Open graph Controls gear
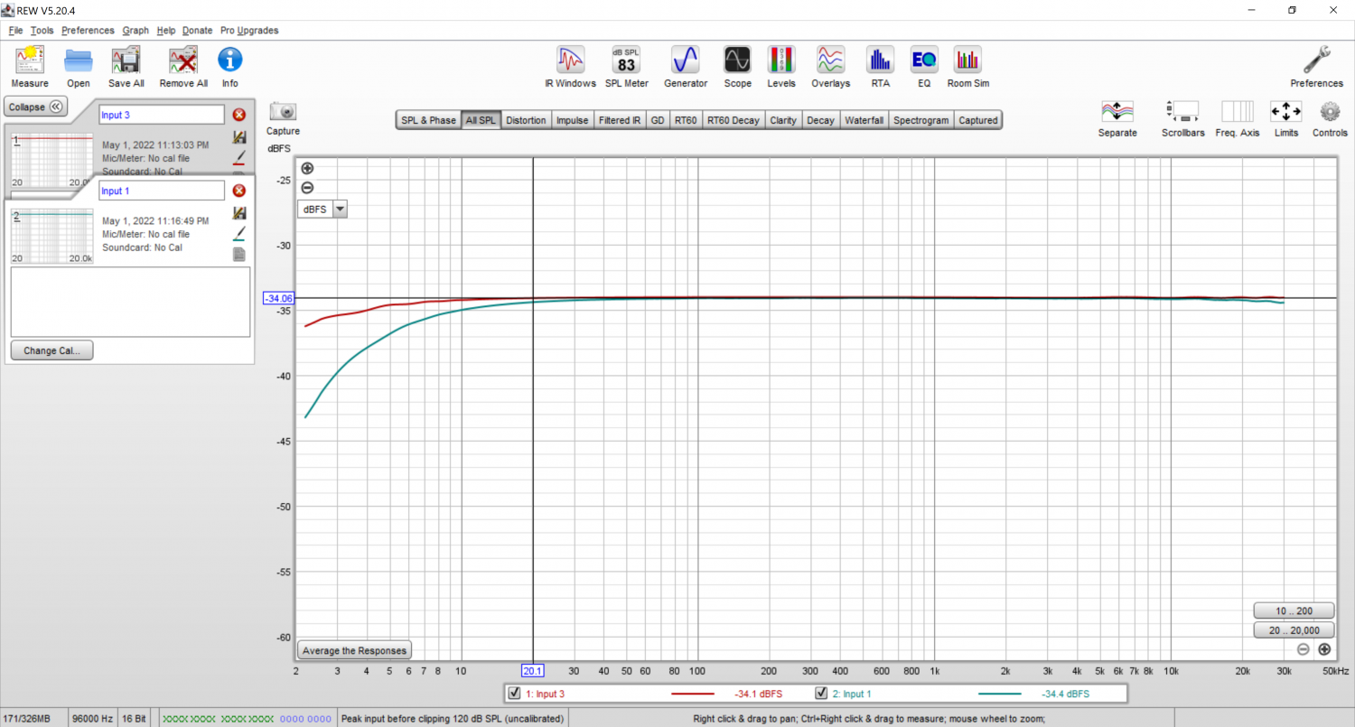 pos(1330,112)
